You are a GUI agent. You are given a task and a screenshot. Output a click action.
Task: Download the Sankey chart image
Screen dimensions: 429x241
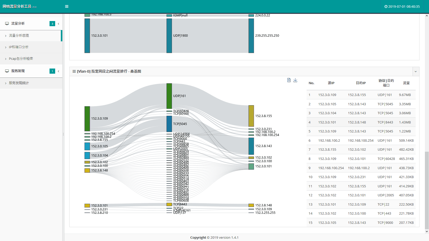[295, 80]
